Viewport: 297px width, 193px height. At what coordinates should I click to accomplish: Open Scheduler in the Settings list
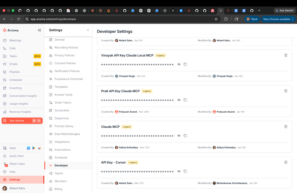tap(68, 158)
